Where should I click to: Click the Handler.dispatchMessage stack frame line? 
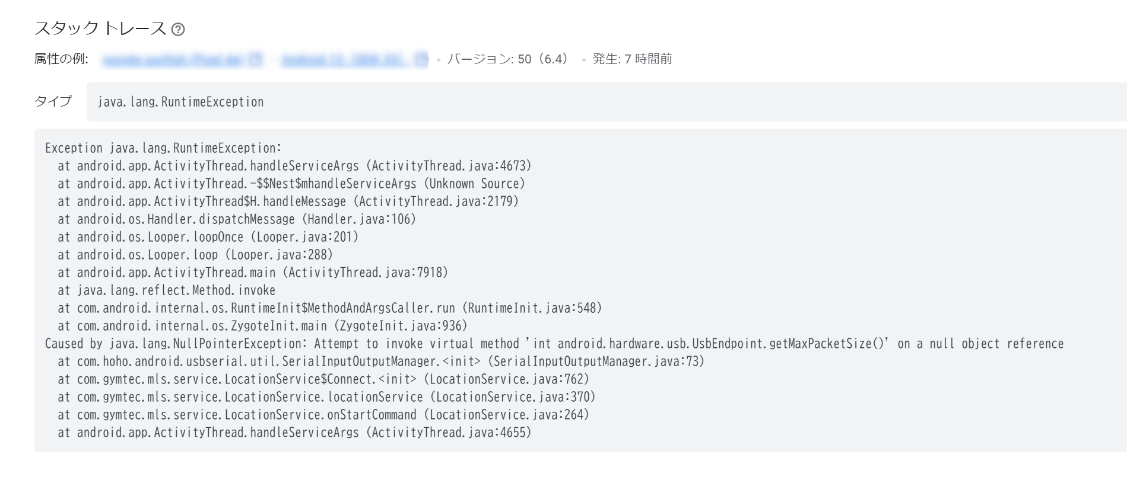click(x=237, y=219)
